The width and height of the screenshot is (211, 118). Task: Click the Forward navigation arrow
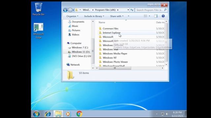70,10
